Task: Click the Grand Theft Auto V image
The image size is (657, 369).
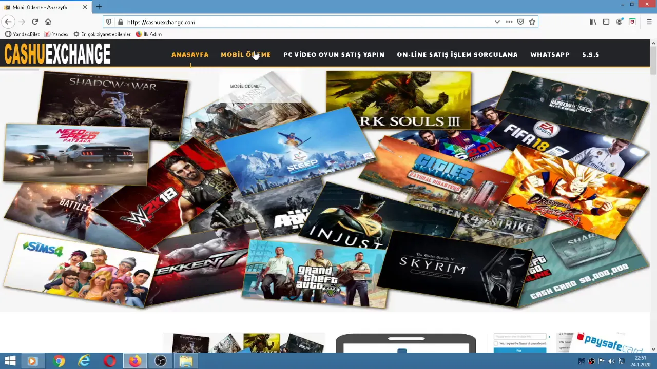Action: point(316,274)
